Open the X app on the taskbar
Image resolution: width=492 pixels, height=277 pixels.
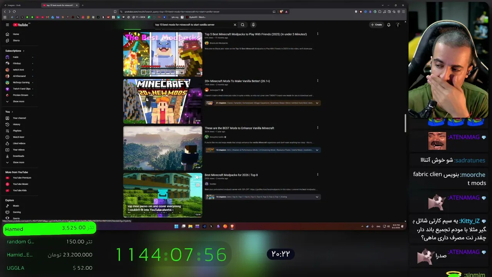(211, 226)
